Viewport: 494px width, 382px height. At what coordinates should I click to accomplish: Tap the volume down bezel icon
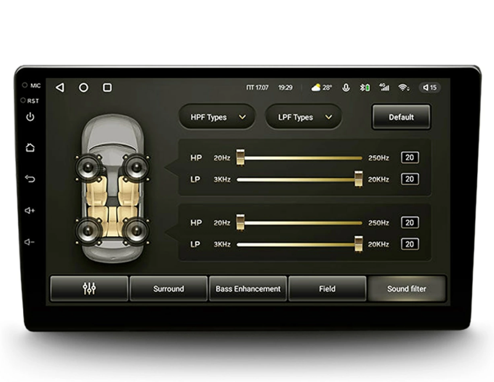pos(29,242)
